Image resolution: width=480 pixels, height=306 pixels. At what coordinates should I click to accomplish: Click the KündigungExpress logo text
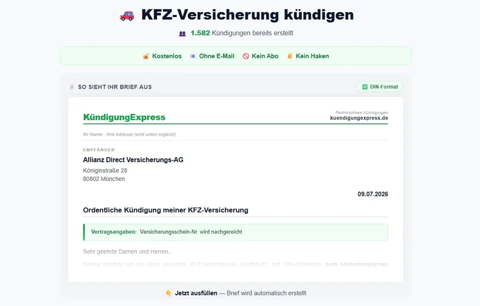click(124, 117)
